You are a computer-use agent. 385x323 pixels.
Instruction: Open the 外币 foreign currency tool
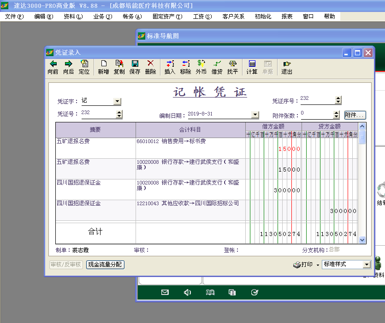(201, 64)
